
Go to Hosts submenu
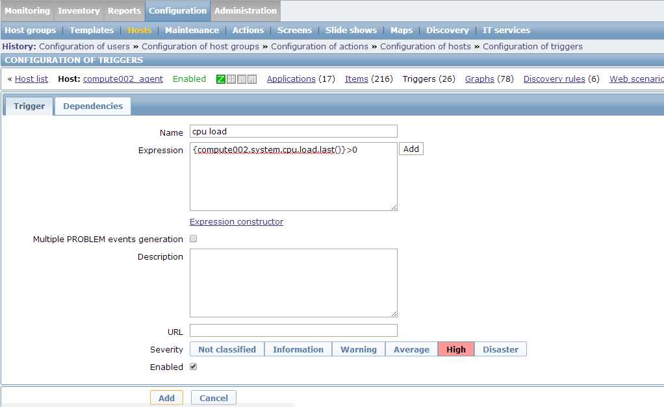pos(139,30)
